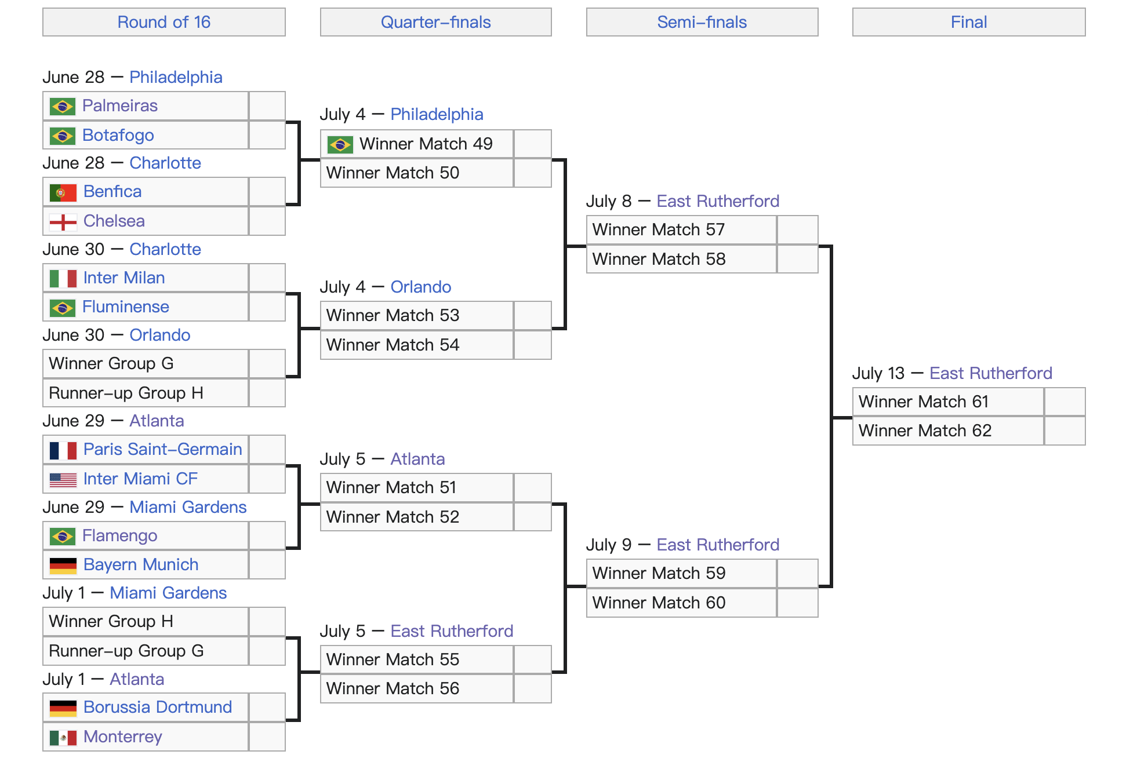Click the score box next to Flamengo

point(267,535)
